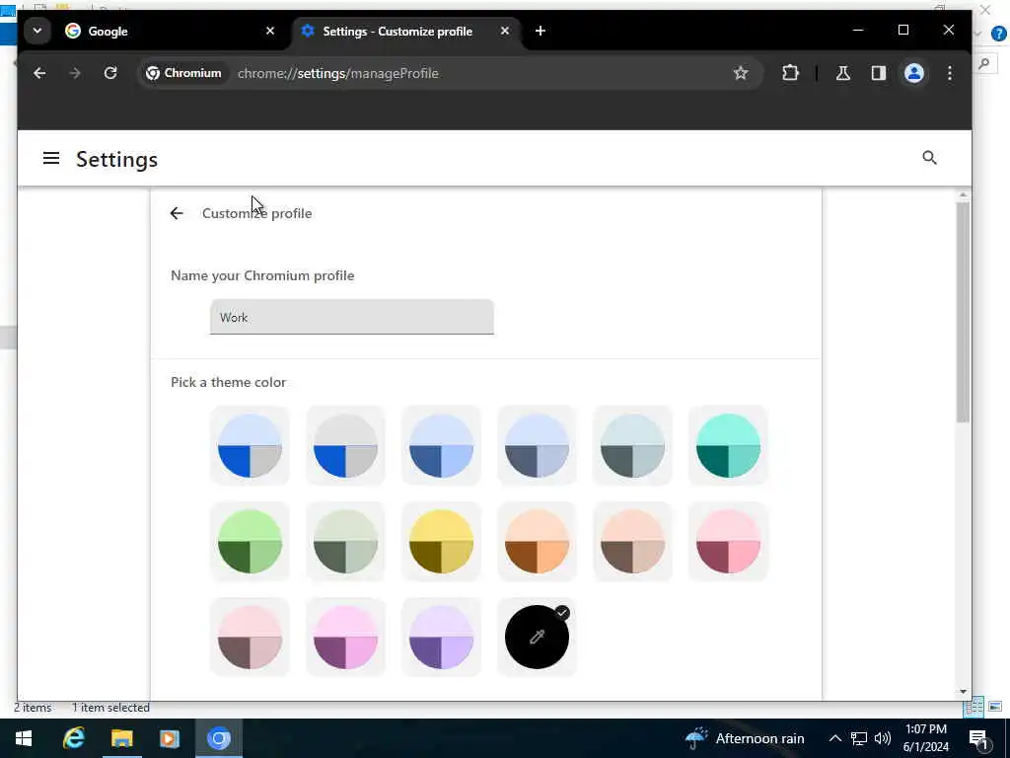The width and height of the screenshot is (1010, 758).
Task: Click the browser forward arrow
Action: (75, 73)
